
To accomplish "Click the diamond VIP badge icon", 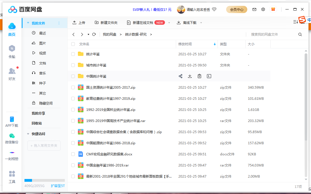I will pos(214,9).
